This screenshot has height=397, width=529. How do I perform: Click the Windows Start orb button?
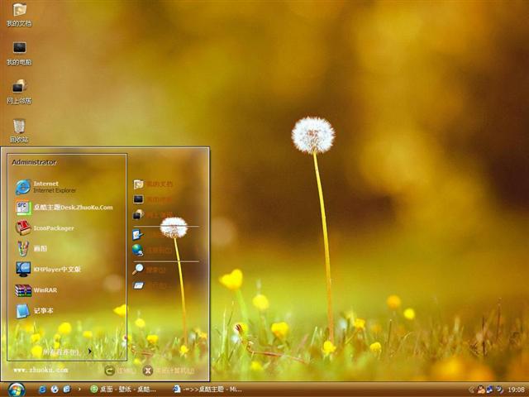coord(16,390)
